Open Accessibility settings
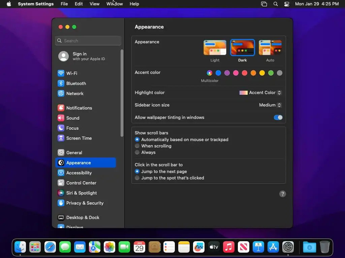Screen dimensions: 345x258 coord(85,173)
